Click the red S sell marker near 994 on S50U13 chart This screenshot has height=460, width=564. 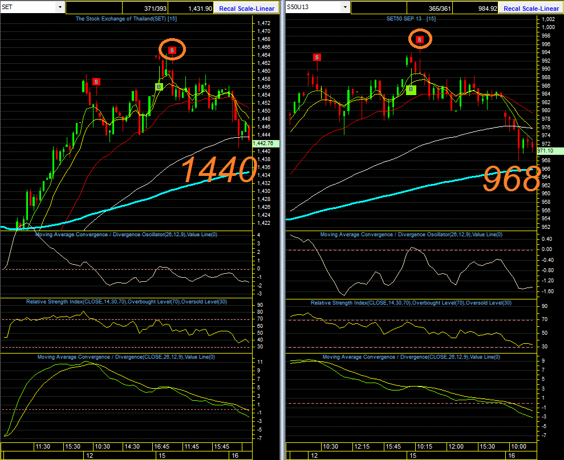click(317, 57)
